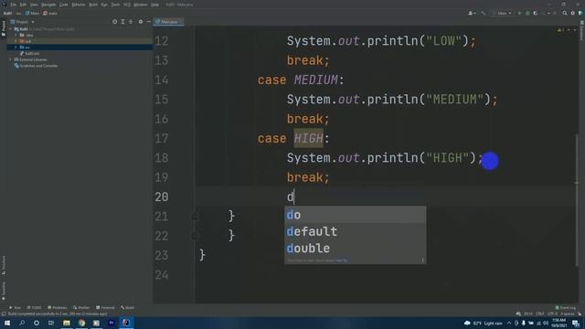Screen dimensions: 585x329
Task: Open the File menu
Action: 14,5
